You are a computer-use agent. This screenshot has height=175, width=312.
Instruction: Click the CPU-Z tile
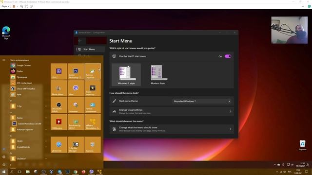[58, 71]
